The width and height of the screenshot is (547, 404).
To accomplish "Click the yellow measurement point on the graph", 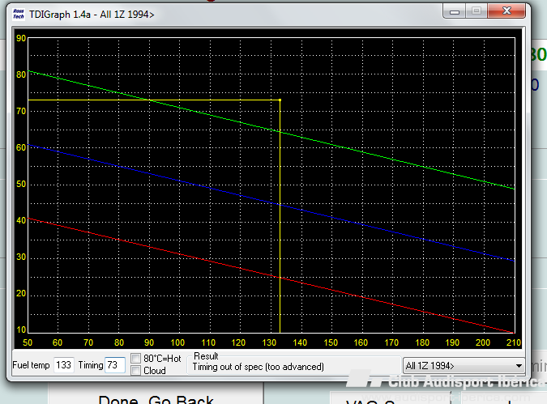I will click(x=280, y=100).
